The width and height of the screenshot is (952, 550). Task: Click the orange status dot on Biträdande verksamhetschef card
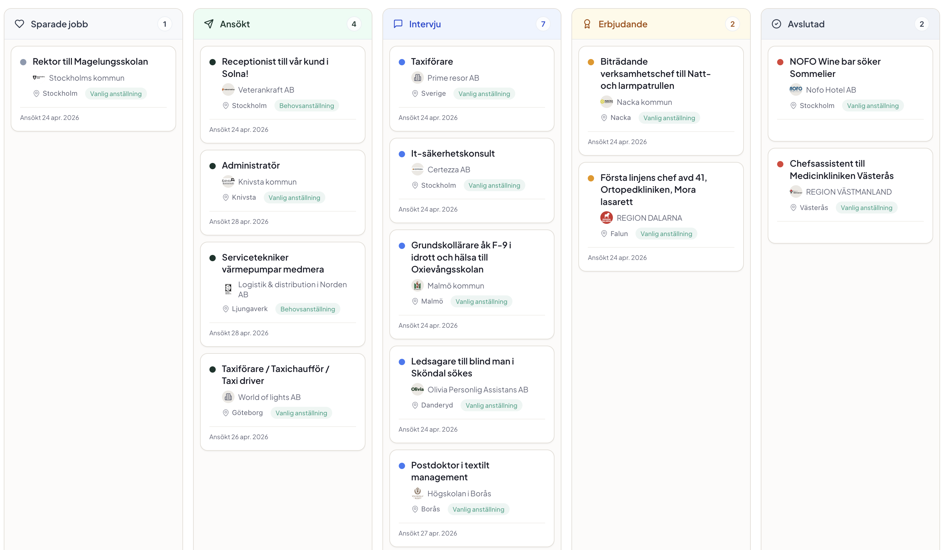coord(591,62)
